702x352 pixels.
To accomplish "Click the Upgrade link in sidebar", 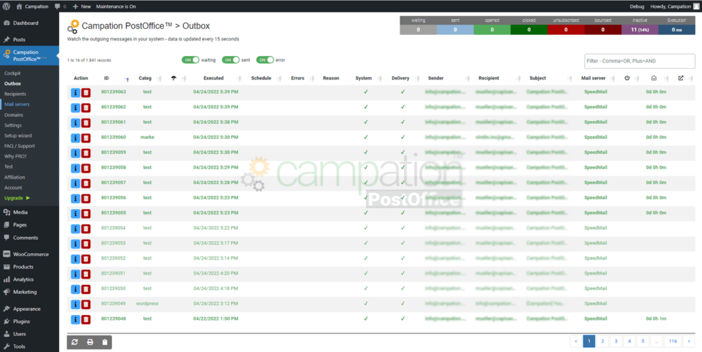I will coord(17,198).
